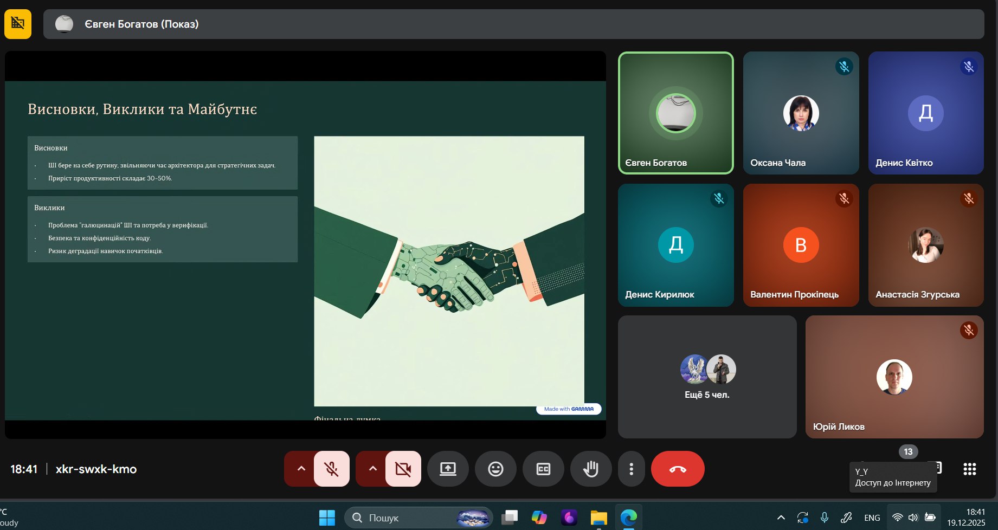
Task: Click the yellow stop-presentation icon top left
Action: point(18,24)
